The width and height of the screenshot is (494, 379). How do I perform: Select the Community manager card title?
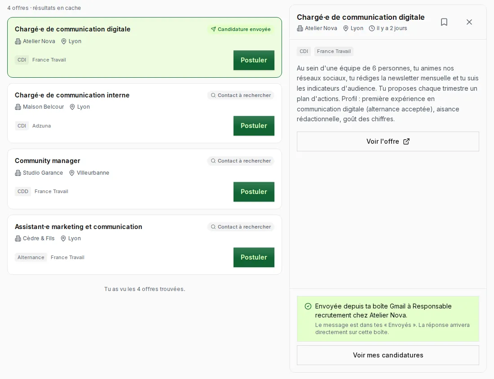pyautogui.click(x=48, y=161)
